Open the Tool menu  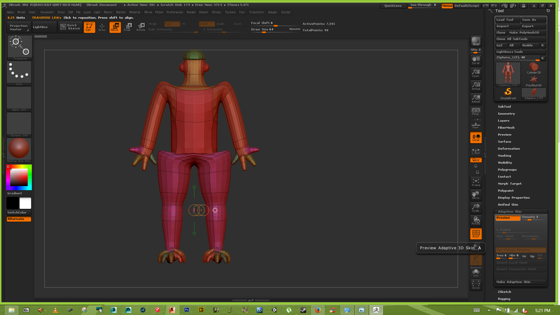tap(242, 12)
